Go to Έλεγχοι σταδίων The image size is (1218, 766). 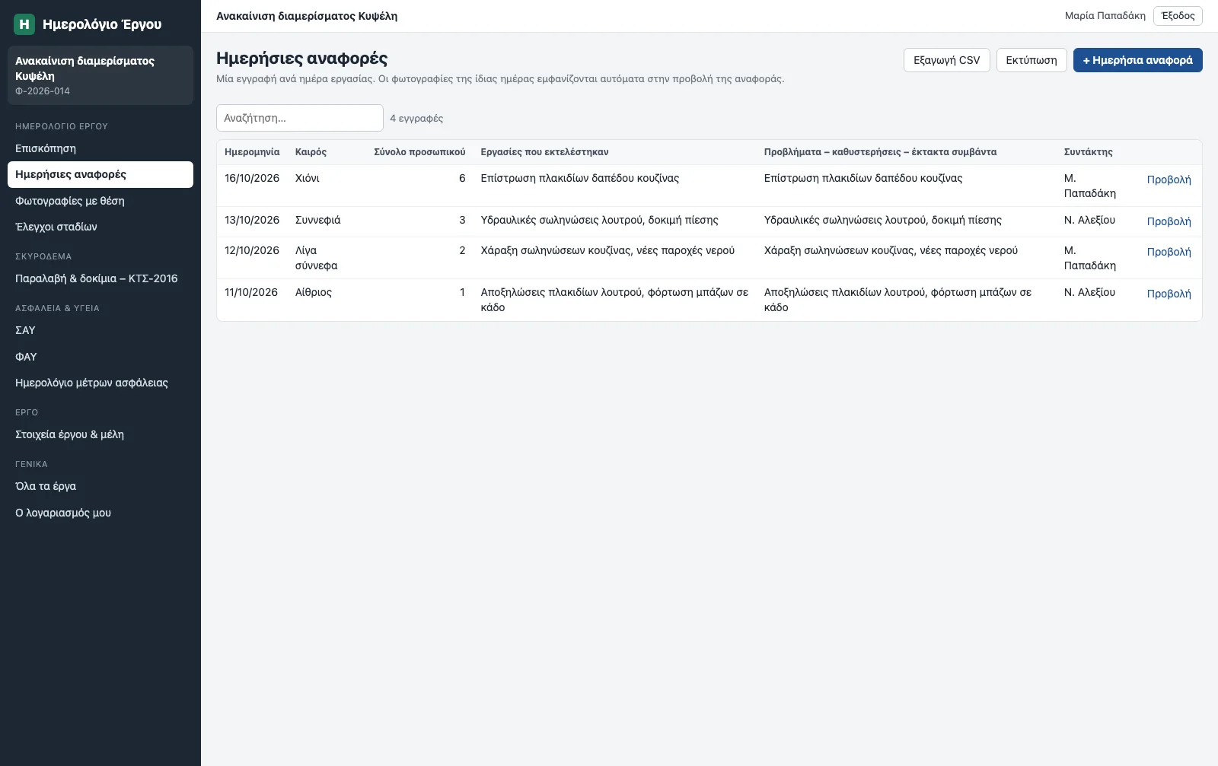[100, 227]
